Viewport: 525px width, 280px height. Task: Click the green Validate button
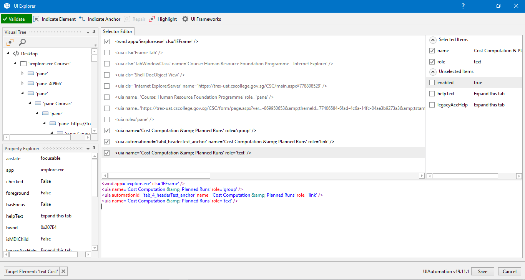point(16,19)
